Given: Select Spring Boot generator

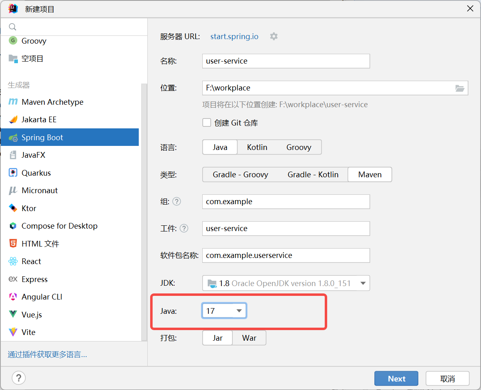Looking at the screenshot, I should pos(70,137).
